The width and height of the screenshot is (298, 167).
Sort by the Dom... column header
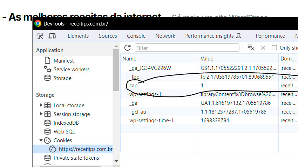[288, 58]
